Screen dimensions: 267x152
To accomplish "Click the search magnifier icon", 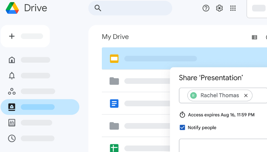I will click(x=98, y=8).
